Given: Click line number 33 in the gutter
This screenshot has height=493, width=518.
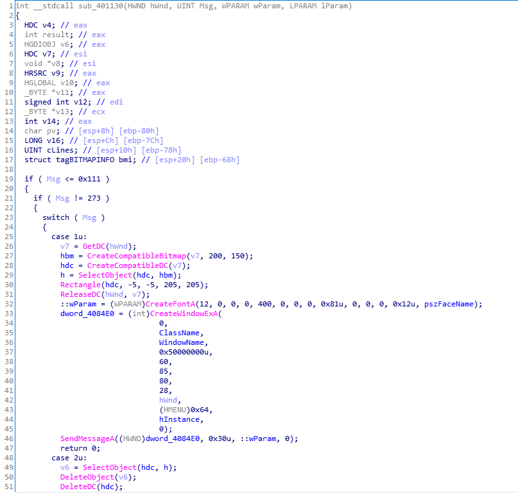Looking at the screenshot, I should click(x=9, y=313).
